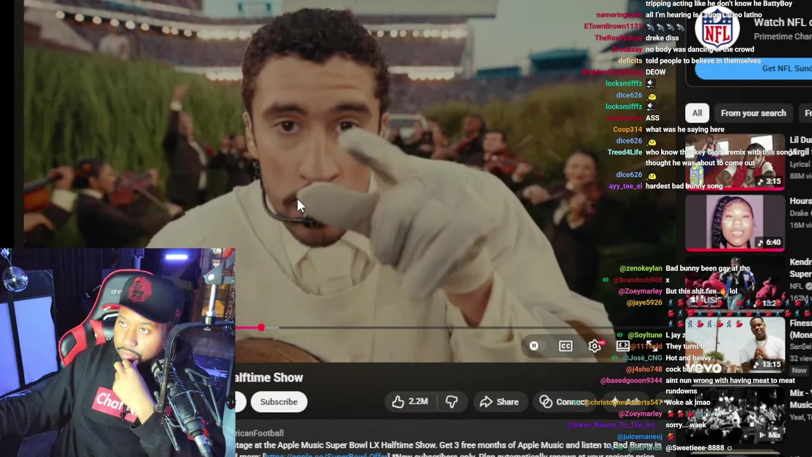812x457 pixels.
Task: Click the red scrubber handle on the progress bar
Action: click(x=261, y=328)
